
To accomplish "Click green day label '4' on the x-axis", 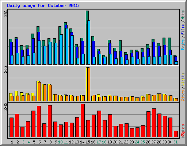I will pos(28,142).
